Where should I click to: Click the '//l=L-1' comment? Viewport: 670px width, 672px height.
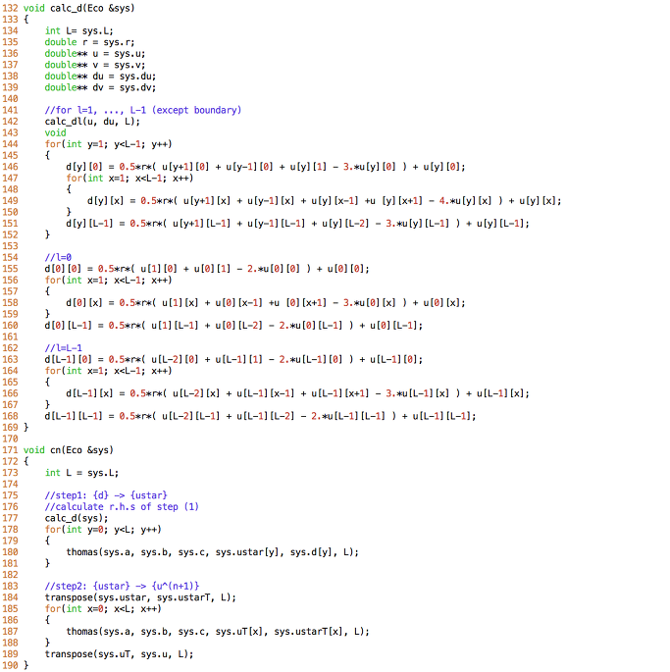(64, 348)
